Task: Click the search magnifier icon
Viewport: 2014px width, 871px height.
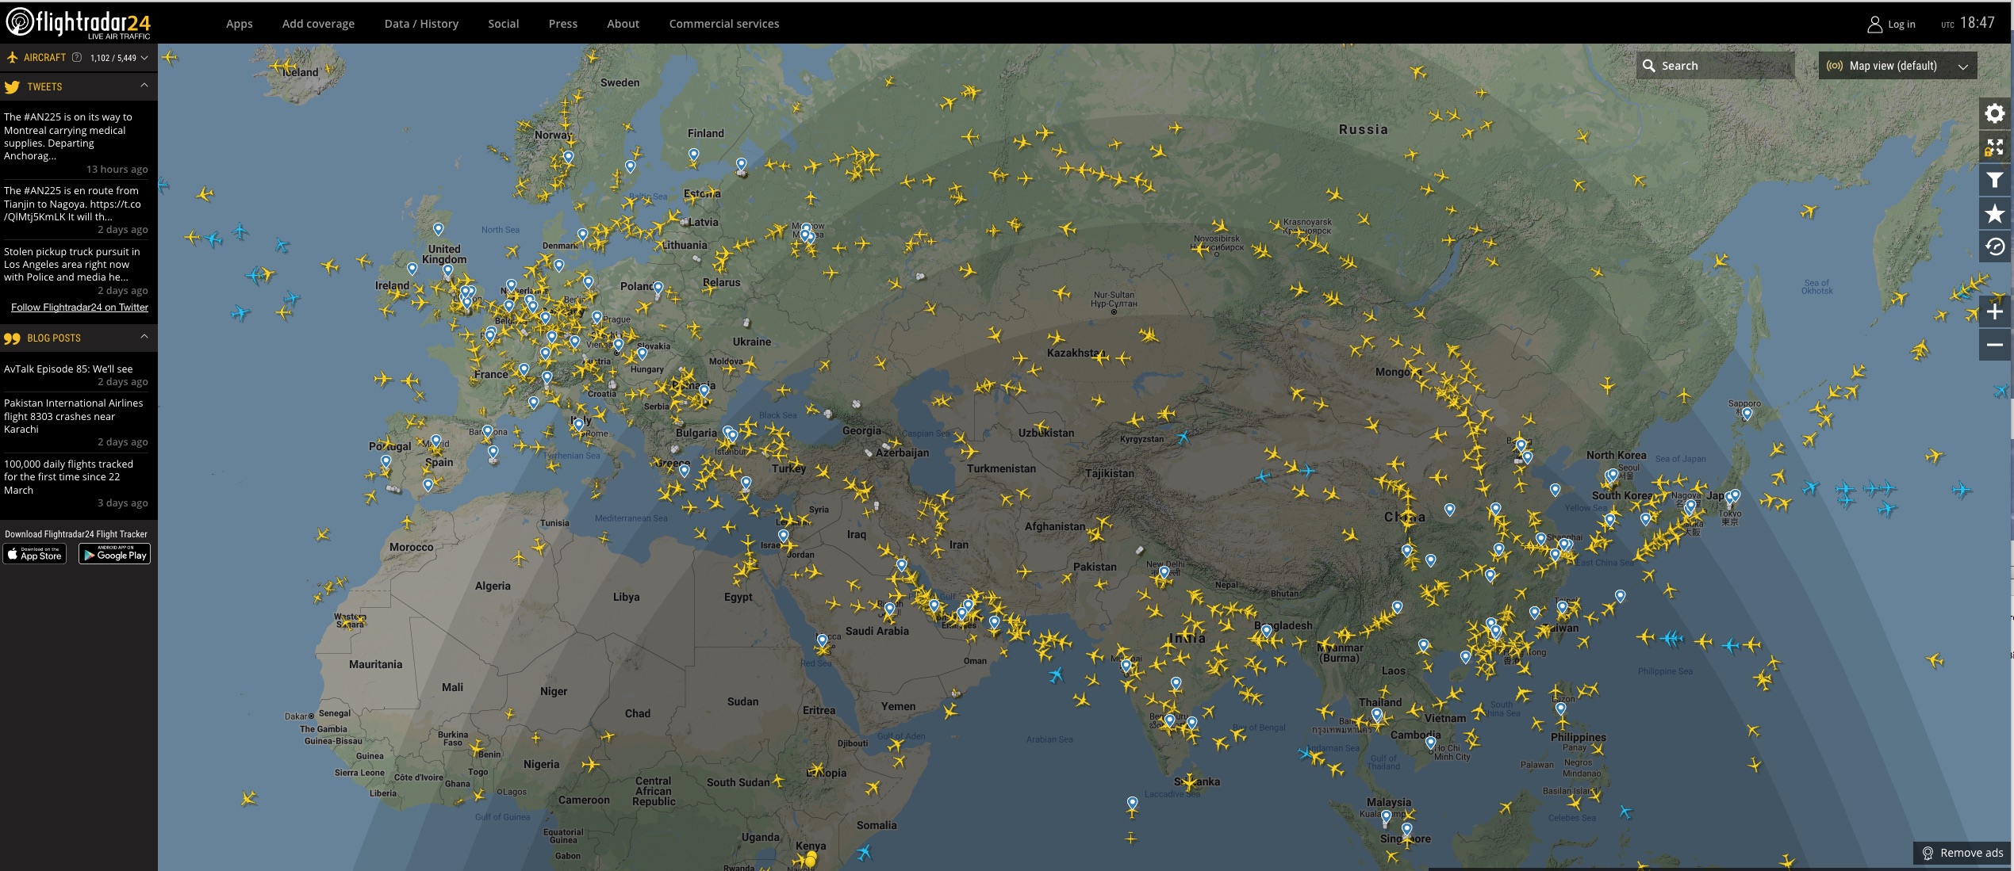Action: coord(1649,66)
